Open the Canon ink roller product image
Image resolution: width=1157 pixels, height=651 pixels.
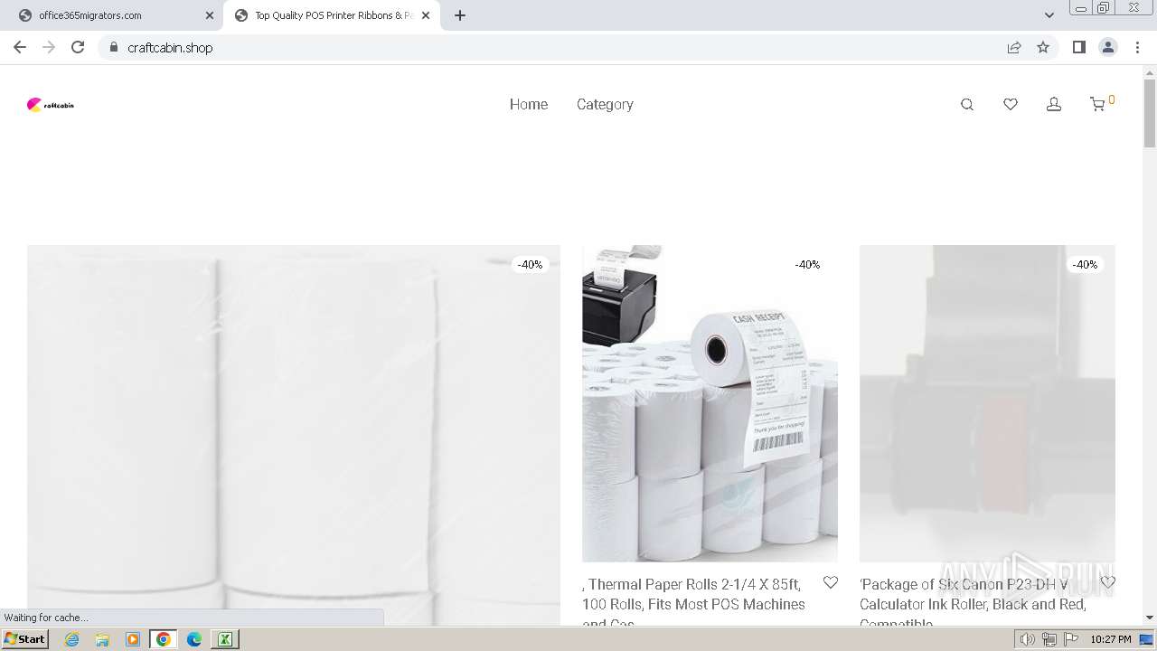(987, 403)
